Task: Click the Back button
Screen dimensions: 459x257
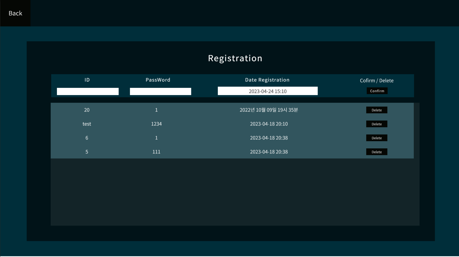Action: (15, 13)
